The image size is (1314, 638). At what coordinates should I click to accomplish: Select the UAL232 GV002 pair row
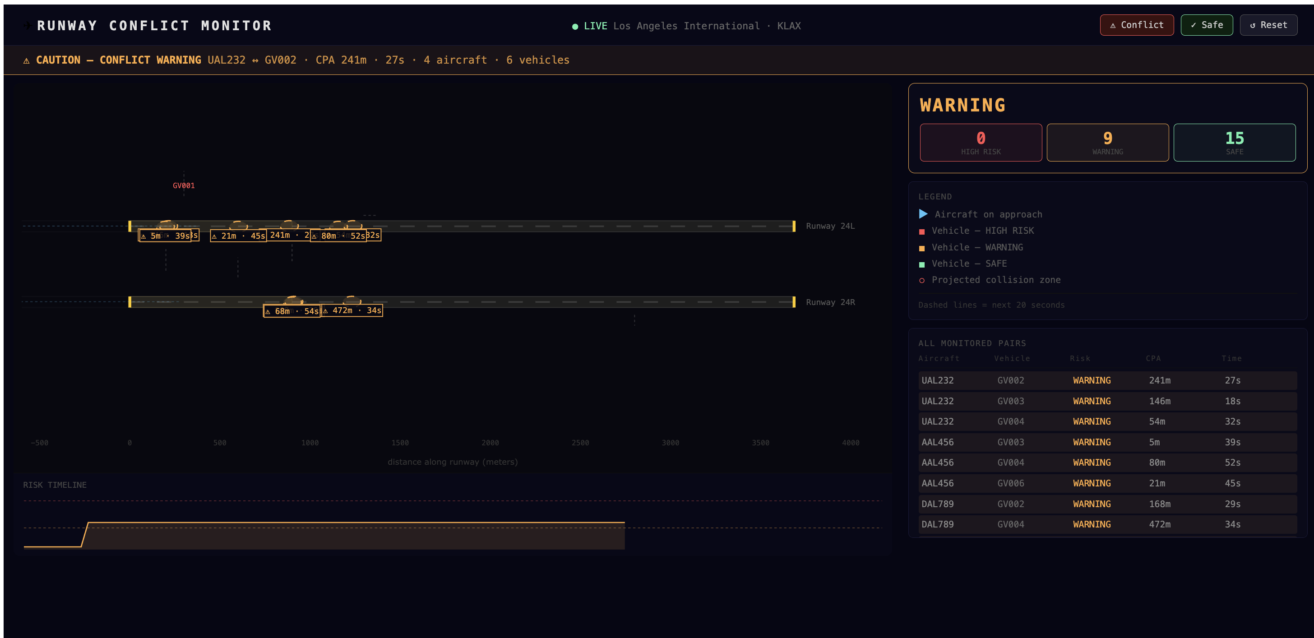[1107, 380]
